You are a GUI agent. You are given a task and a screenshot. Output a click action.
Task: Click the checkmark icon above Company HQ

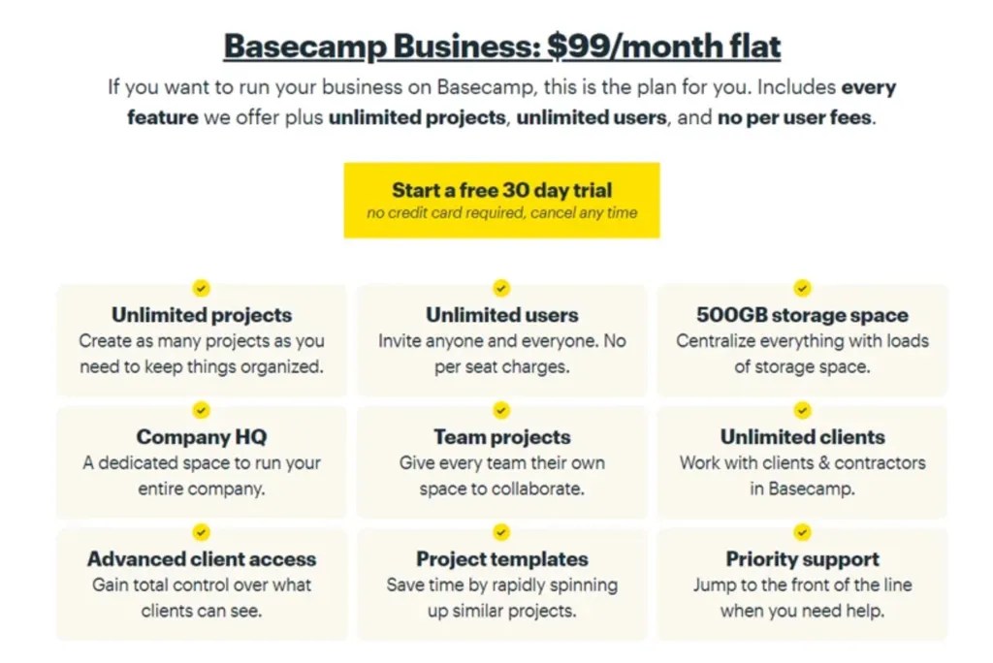point(201,410)
